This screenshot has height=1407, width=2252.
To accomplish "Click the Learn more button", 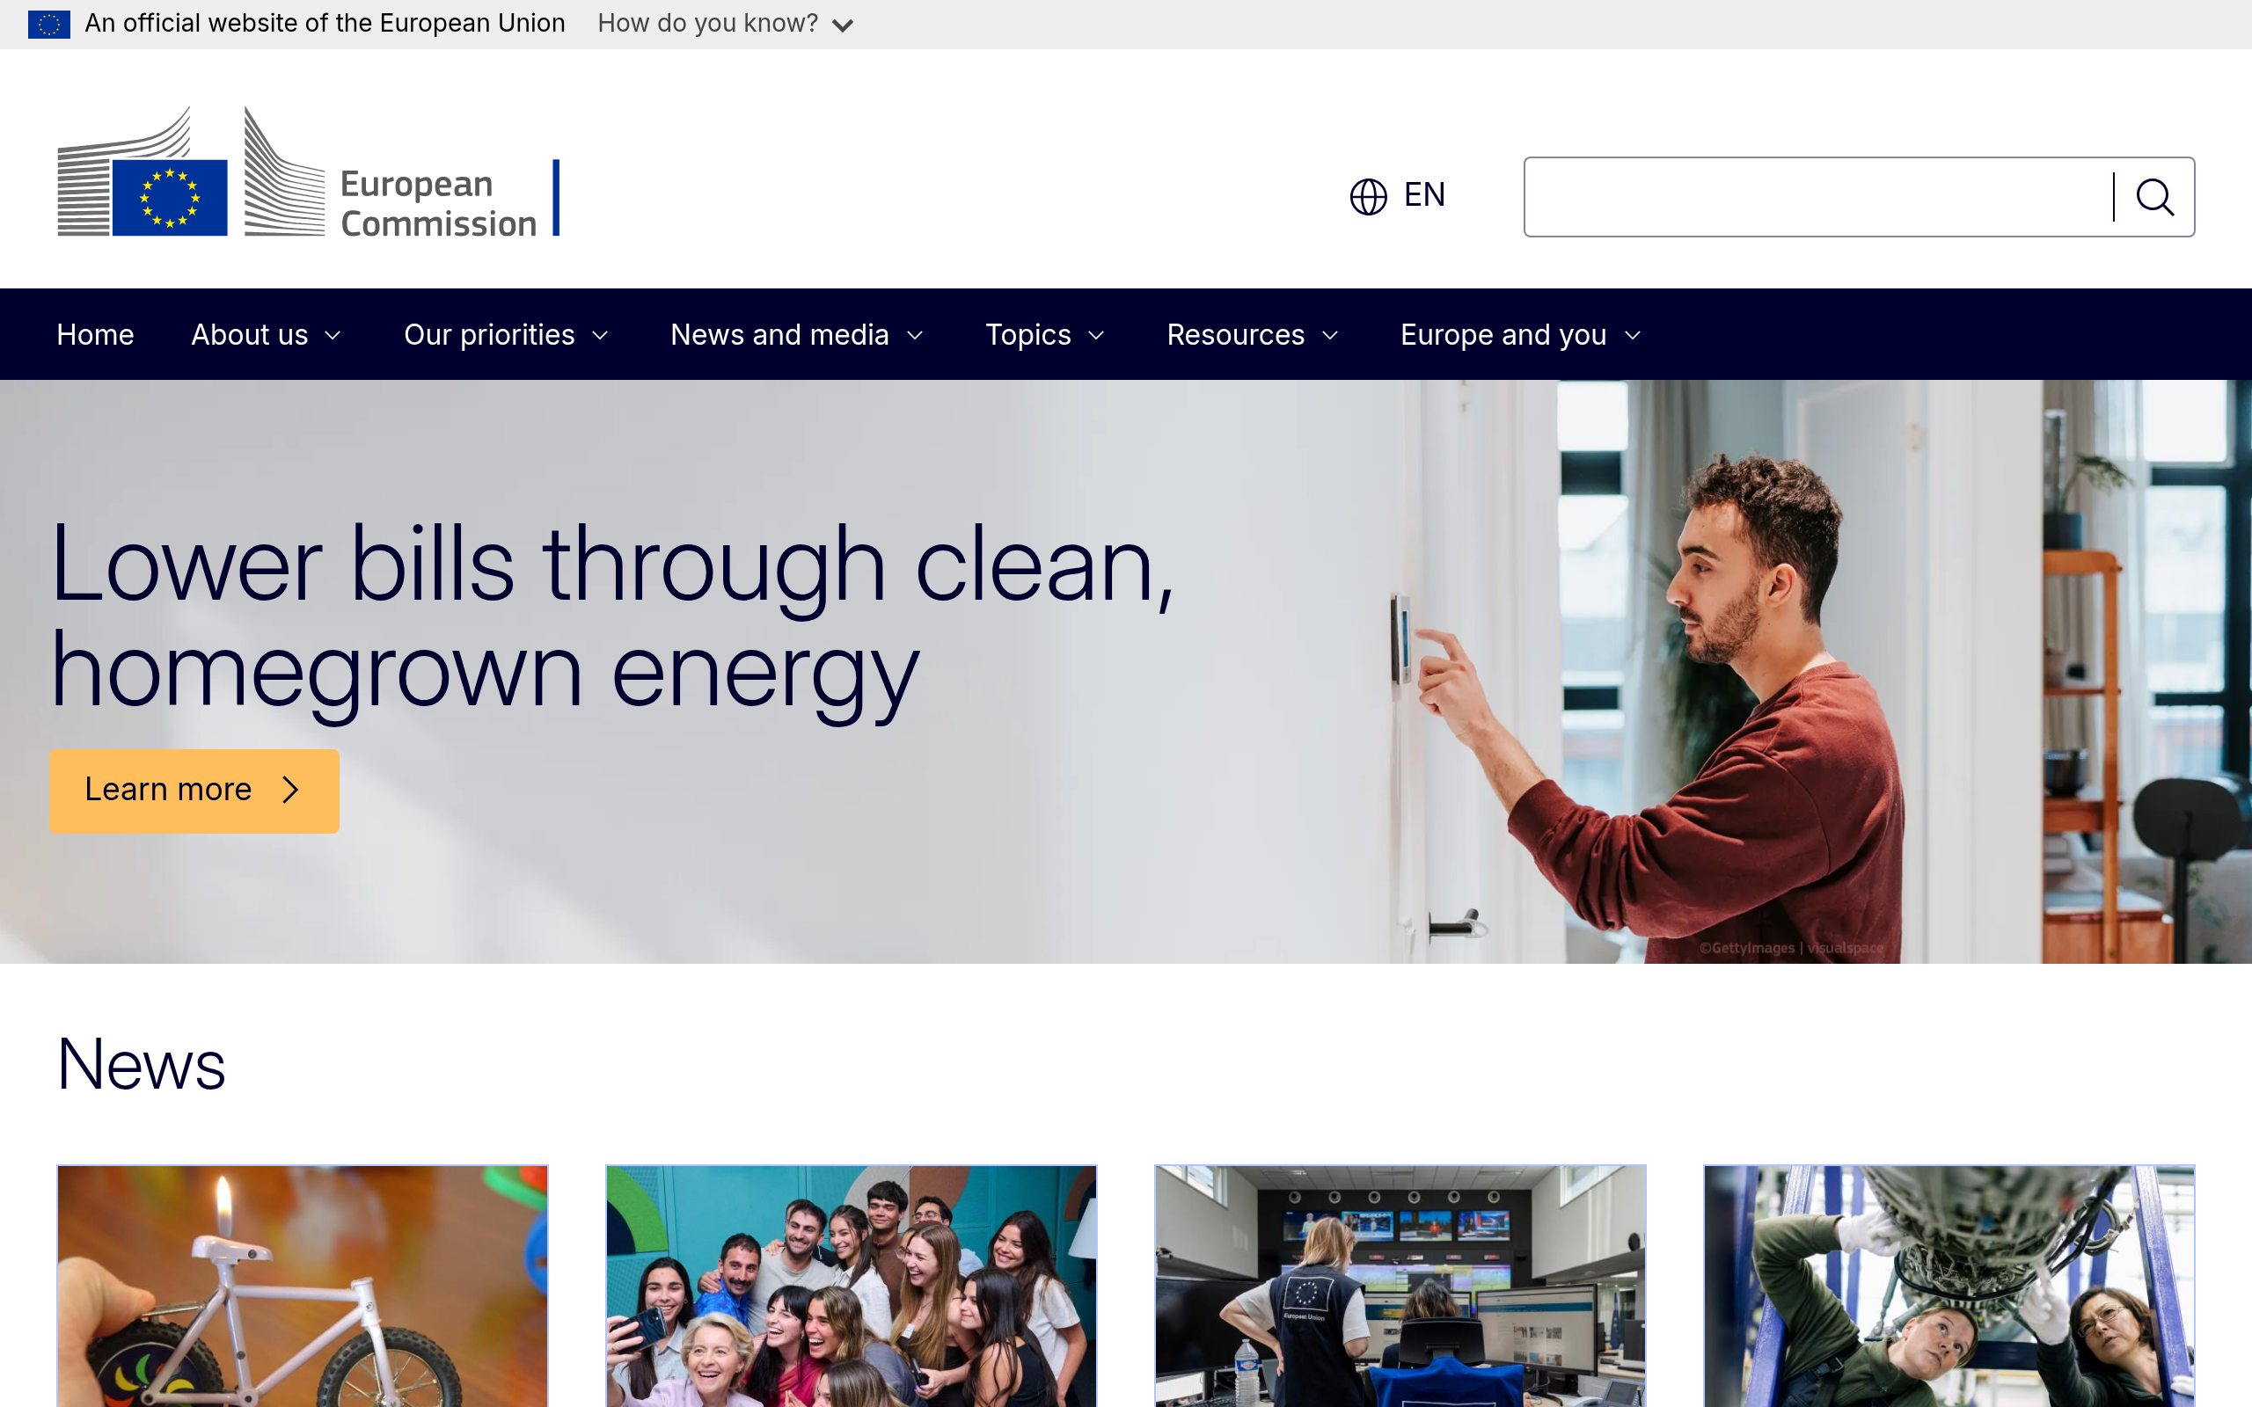I will pos(194,789).
